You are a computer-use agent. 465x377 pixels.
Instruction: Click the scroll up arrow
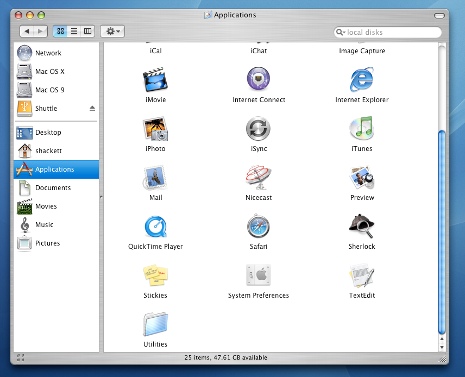(442, 339)
